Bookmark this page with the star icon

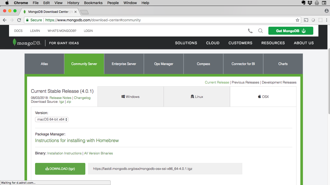click(x=298, y=20)
